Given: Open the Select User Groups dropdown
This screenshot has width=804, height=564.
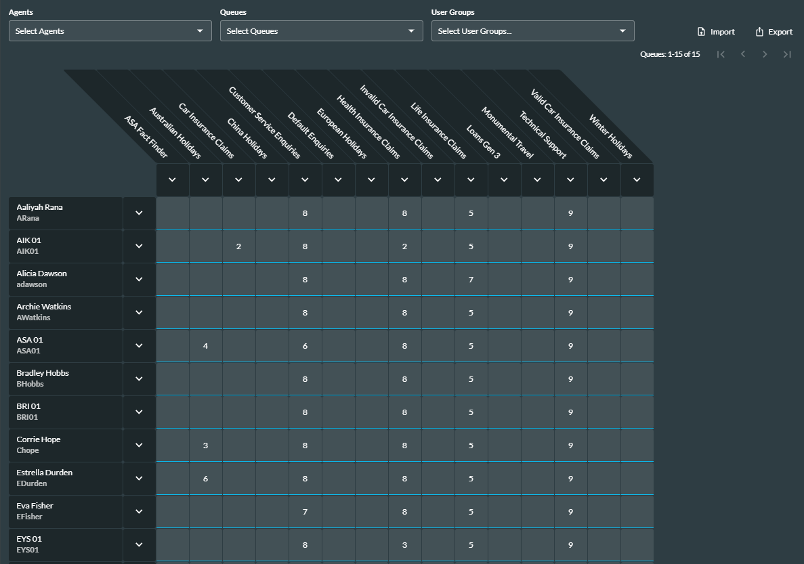Looking at the screenshot, I should click(x=533, y=30).
